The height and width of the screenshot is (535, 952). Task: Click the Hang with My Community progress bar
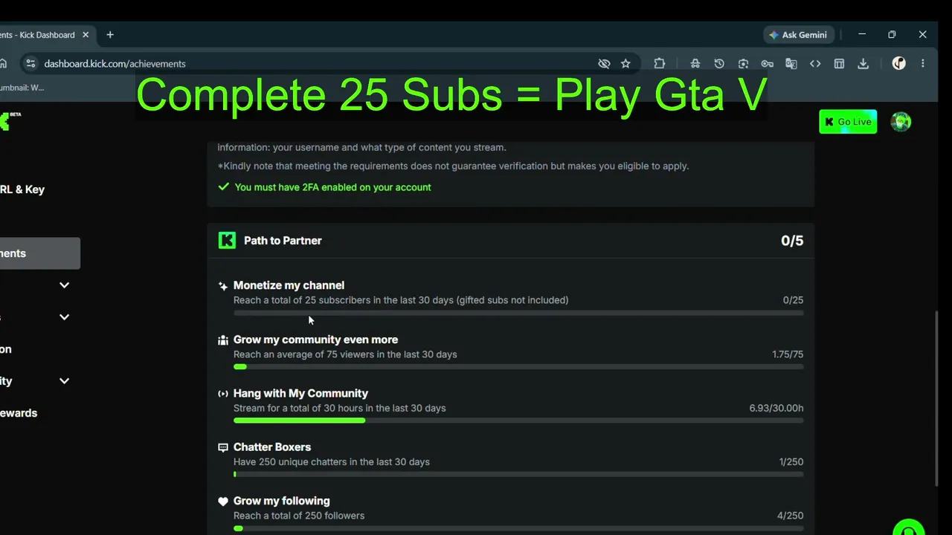pos(518,421)
